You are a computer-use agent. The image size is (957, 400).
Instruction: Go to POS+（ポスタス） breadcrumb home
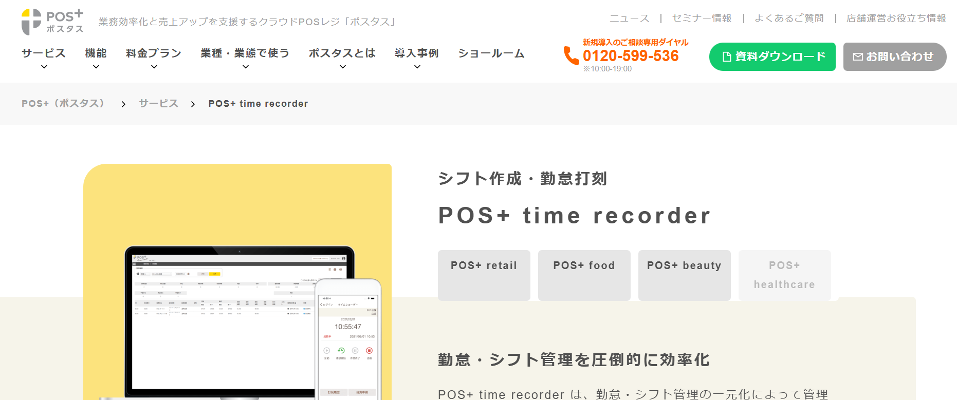click(x=64, y=104)
